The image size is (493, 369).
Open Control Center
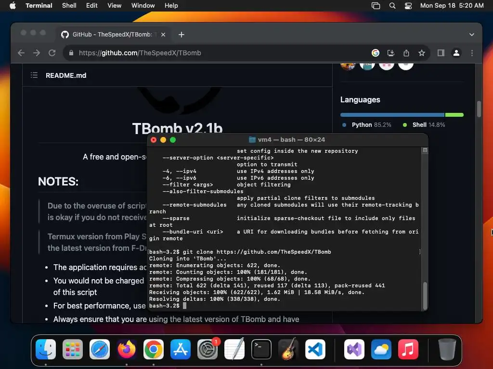[408, 6]
